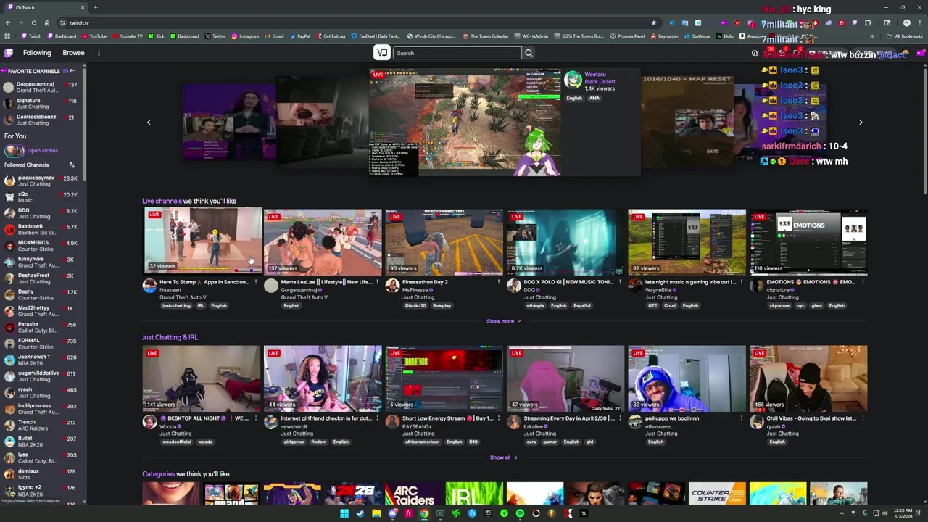Click the AMA tag on featured stream
Screen dimensions: 928x522
pos(594,98)
